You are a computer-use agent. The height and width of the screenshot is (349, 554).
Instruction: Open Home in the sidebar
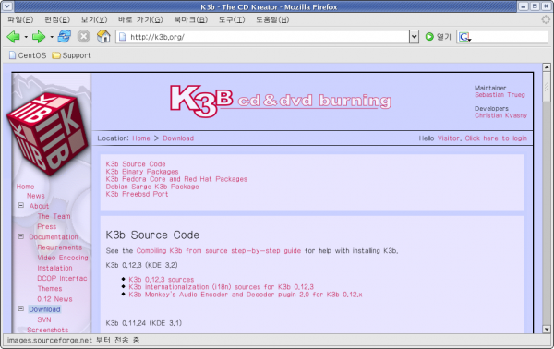pos(25,187)
